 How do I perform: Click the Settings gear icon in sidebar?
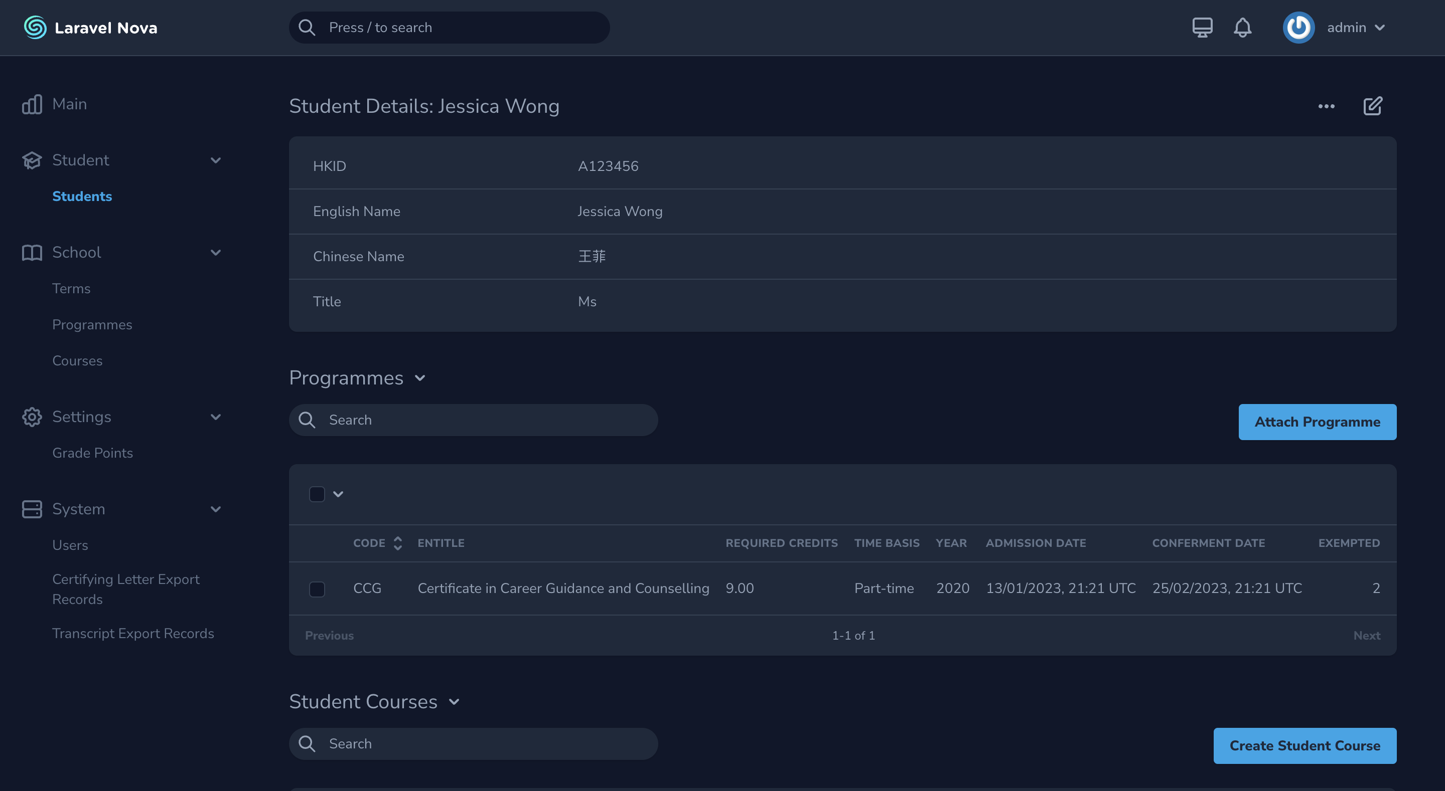click(32, 417)
